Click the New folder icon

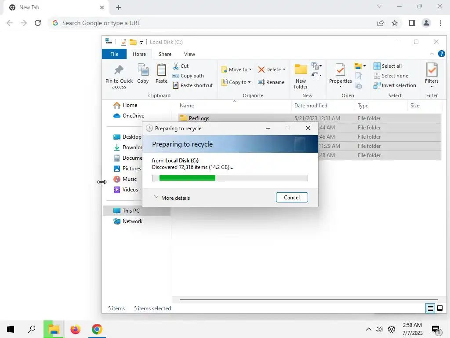(301, 70)
